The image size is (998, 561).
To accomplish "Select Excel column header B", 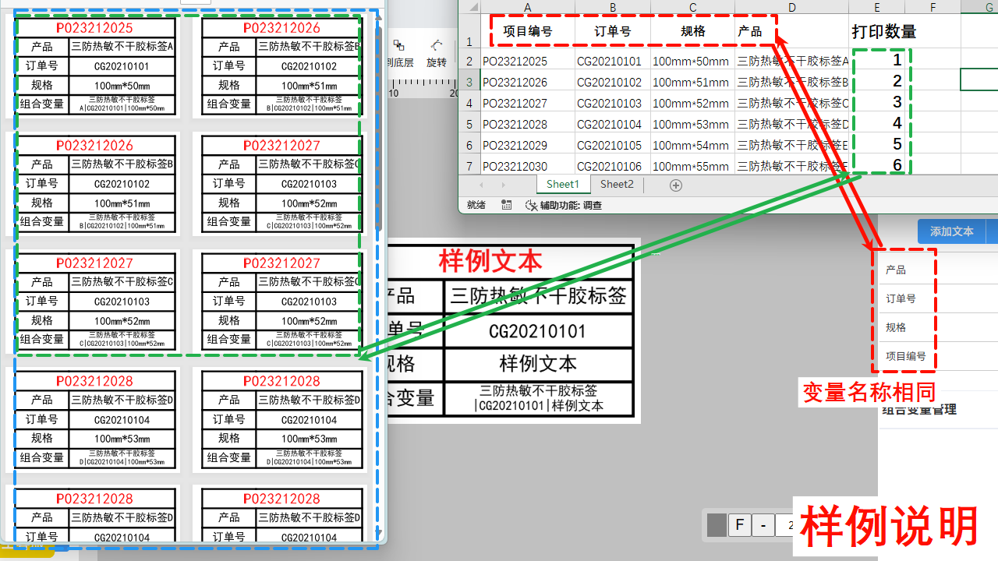I will tap(613, 7).
